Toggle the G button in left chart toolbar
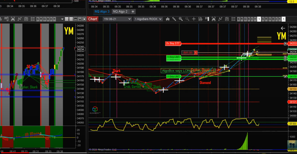Screen dimensions: 297x154 point(44,19)
